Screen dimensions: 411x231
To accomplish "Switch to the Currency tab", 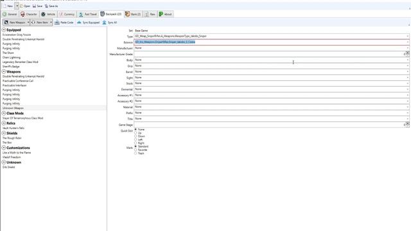I will click(x=67, y=14).
